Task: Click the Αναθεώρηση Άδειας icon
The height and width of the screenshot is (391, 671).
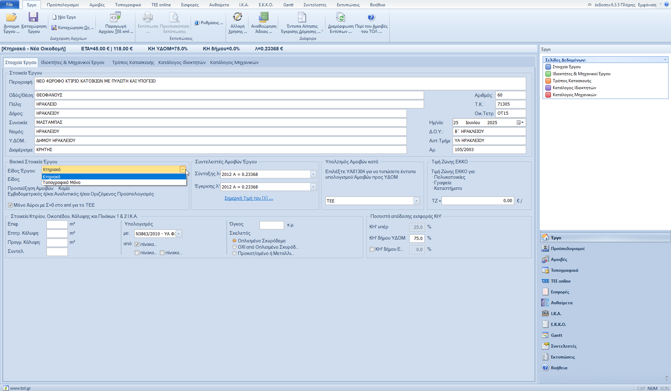Action: click(x=263, y=17)
